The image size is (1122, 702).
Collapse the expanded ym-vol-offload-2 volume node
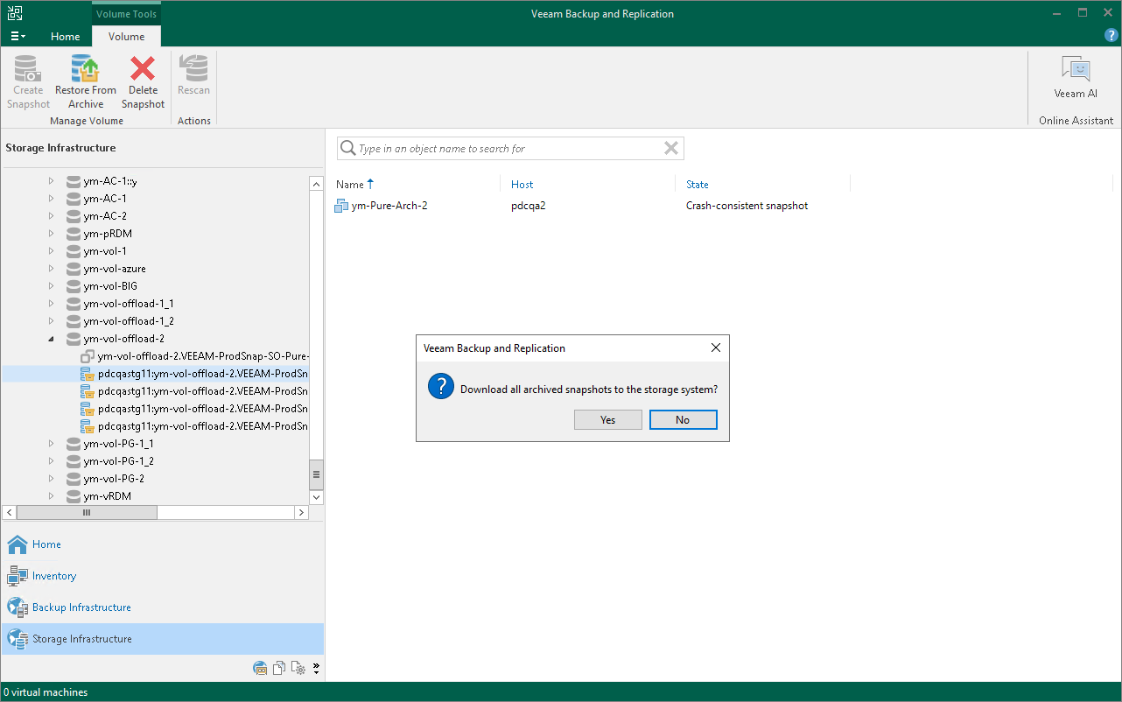click(51, 339)
